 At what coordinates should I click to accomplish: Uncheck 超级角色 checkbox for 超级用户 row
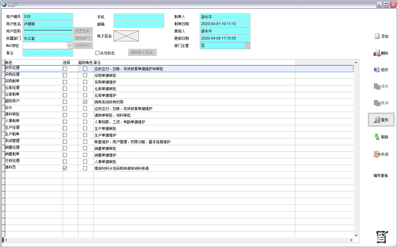tap(85, 102)
